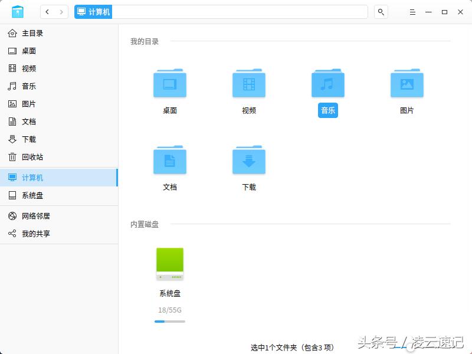Open the 文档 folder in my directory
The image size is (472, 354).
(x=170, y=160)
